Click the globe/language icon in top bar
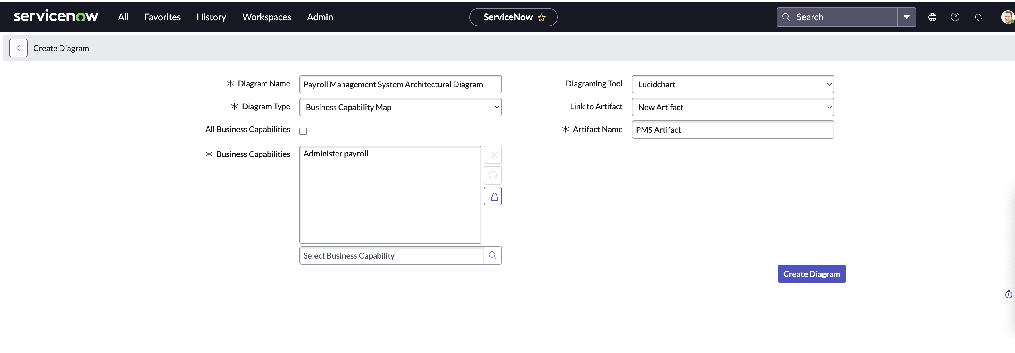1015x353 pixels. click(932, 17)
